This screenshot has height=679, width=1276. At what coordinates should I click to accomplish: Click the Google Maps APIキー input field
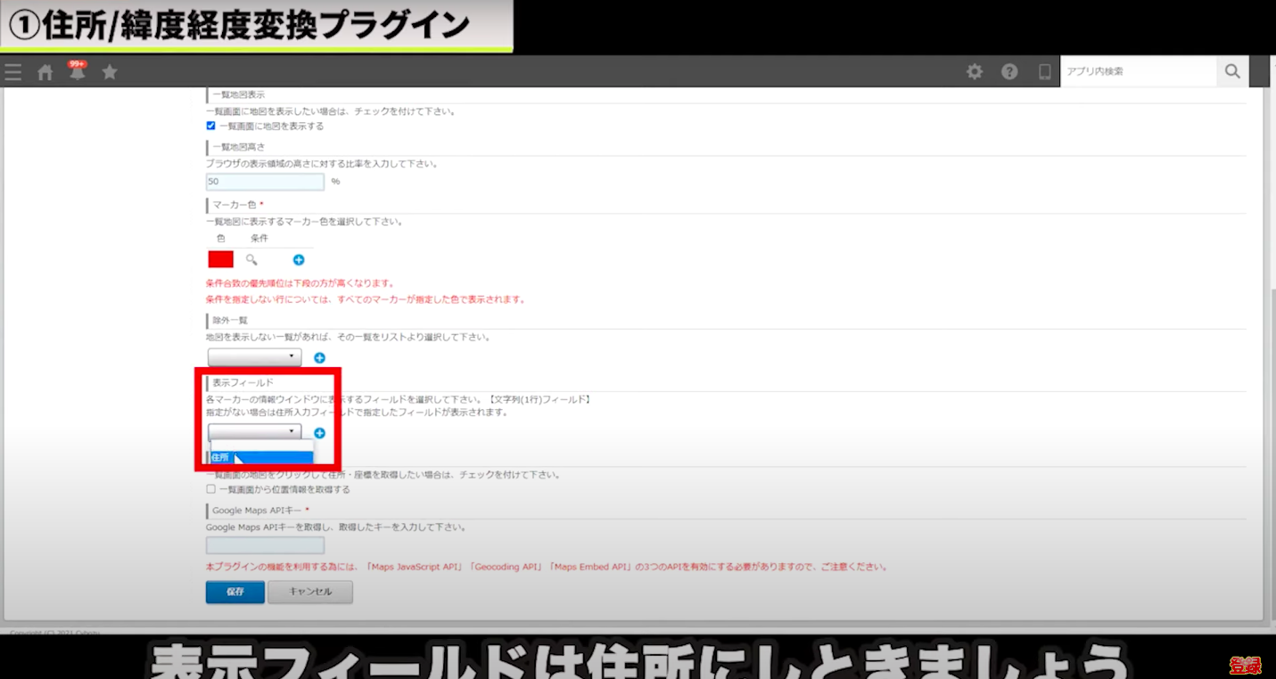(x=265, y=545)
